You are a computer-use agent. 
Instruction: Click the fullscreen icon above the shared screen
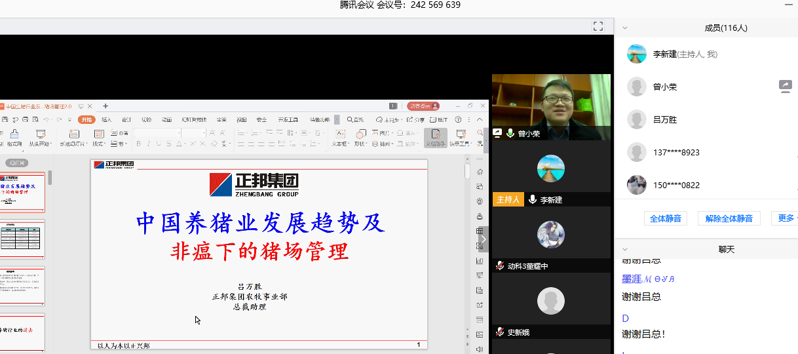coord(597,26)
